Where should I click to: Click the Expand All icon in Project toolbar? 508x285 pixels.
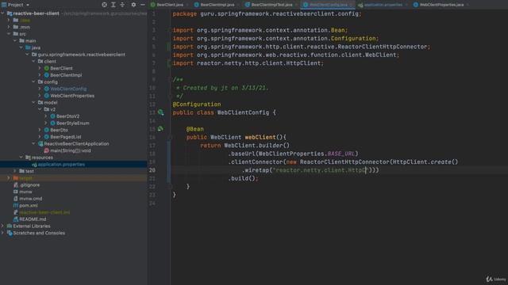click(x=114, y=5)
